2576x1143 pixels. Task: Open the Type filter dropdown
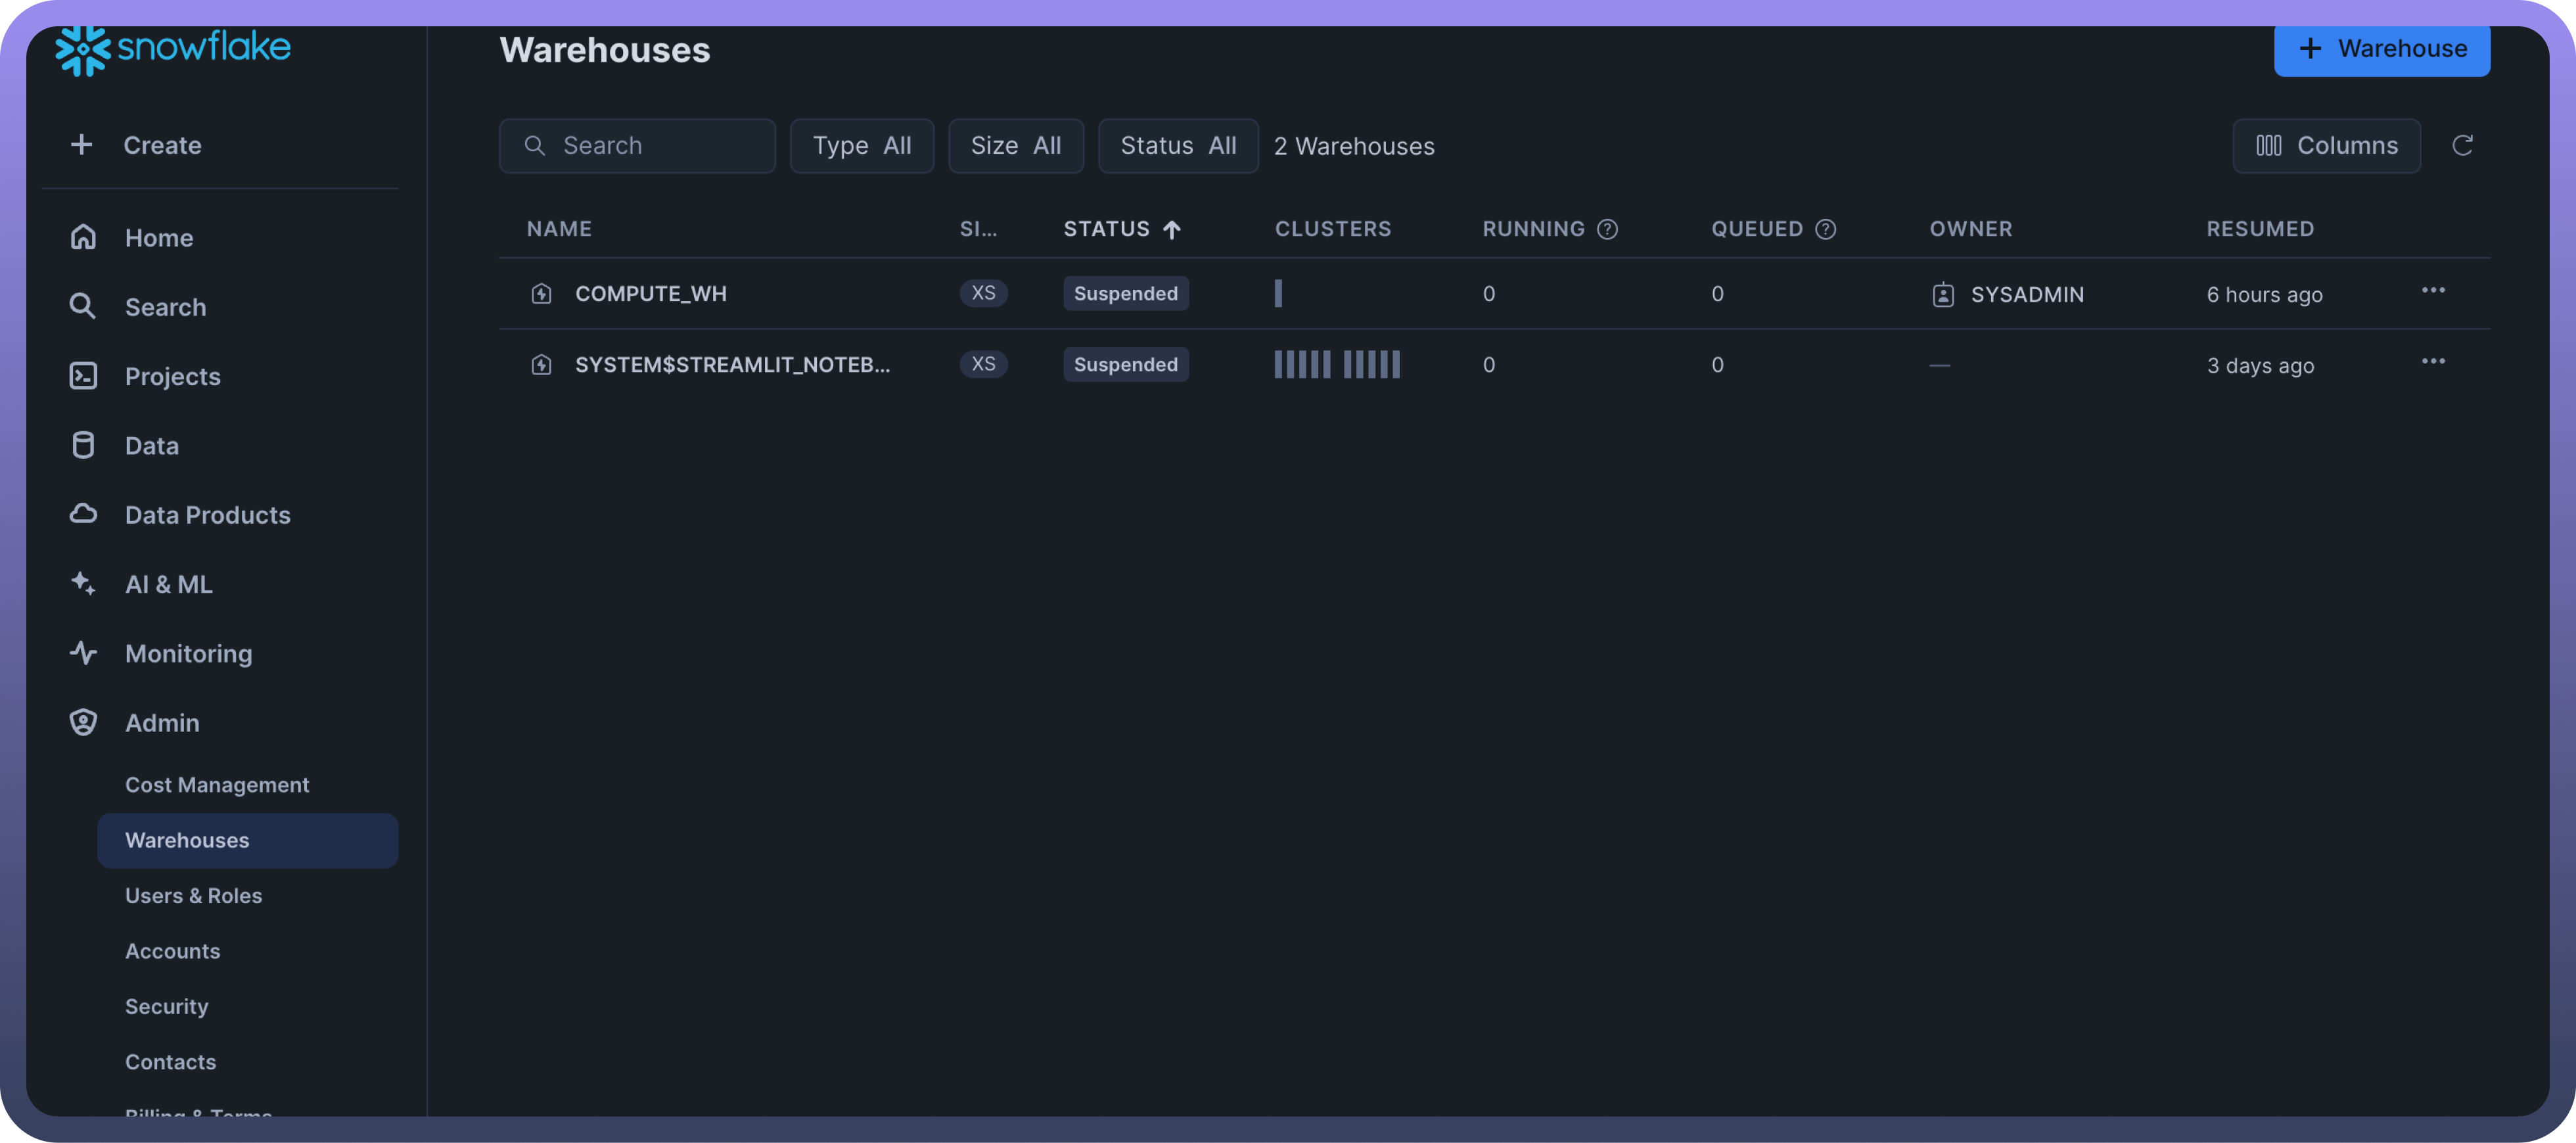(x=861, y=146)
